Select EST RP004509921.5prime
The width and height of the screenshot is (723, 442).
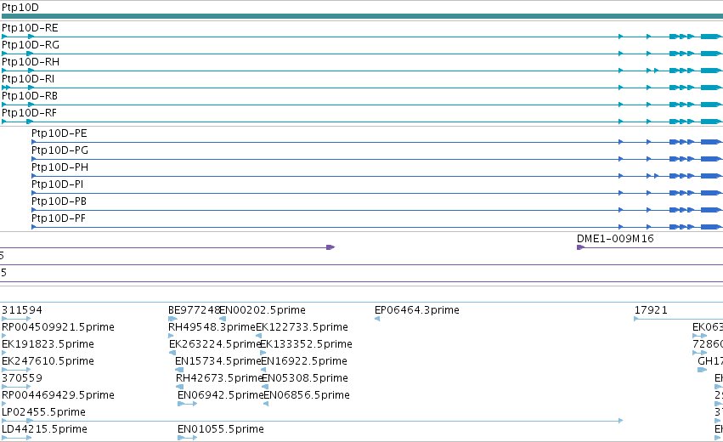pos(58,327)
